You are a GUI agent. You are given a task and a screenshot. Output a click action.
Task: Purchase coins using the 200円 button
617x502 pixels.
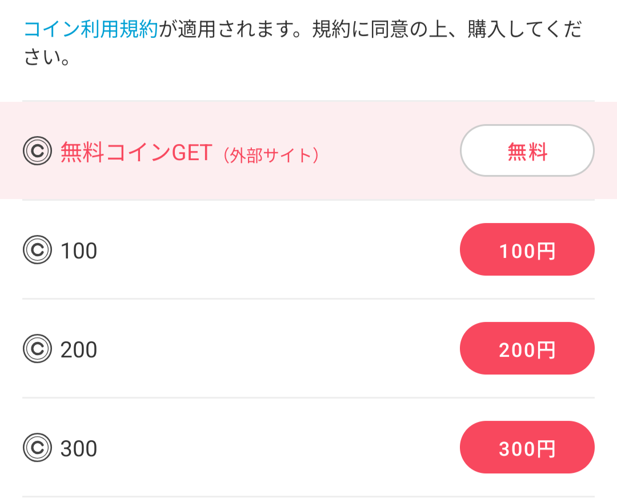pos(527,348)
